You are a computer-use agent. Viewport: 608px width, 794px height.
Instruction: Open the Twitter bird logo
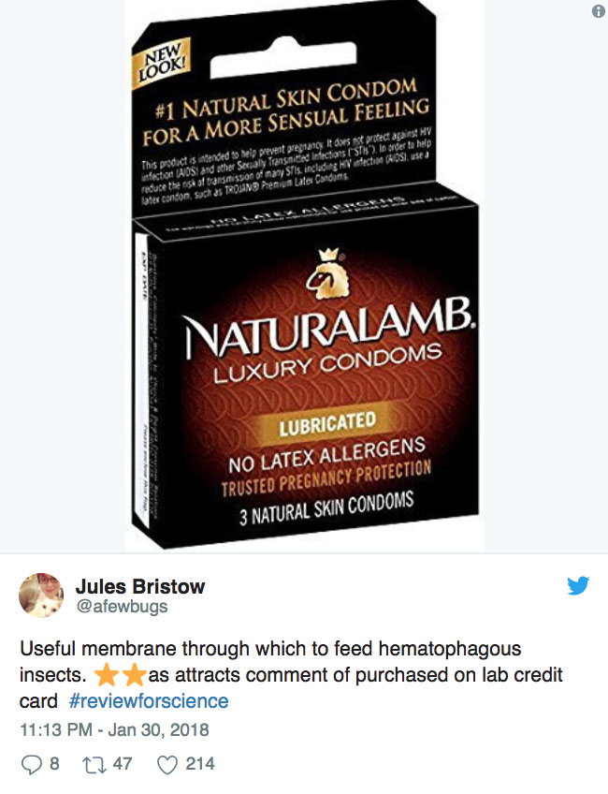click(578, 585)
